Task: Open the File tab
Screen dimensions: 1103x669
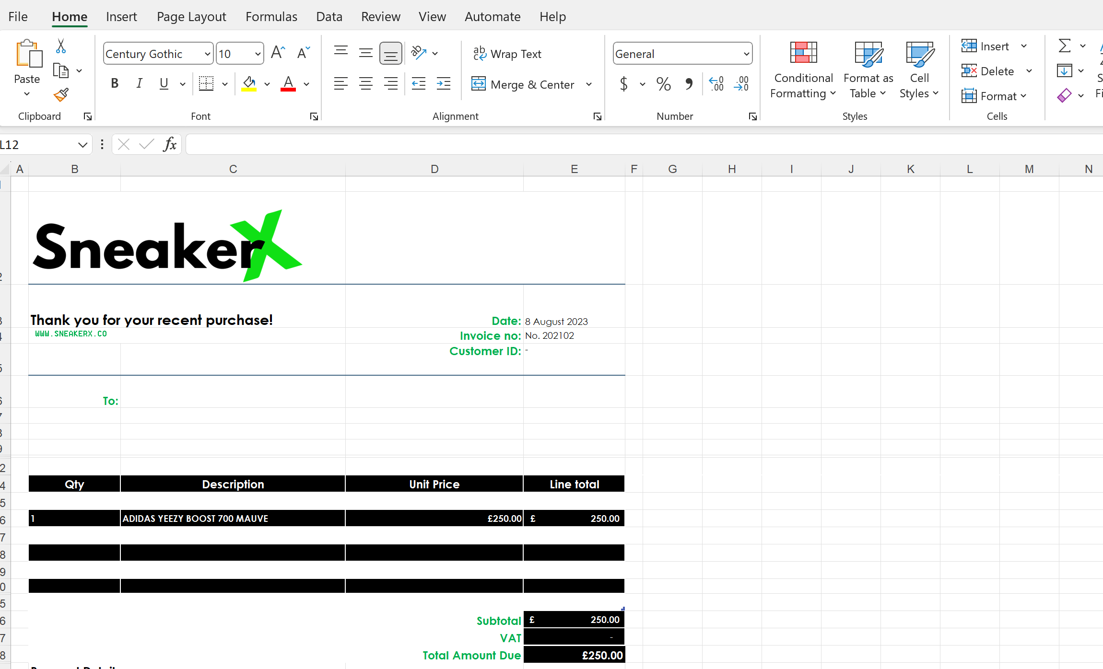Action: click(x=18, y=17)
